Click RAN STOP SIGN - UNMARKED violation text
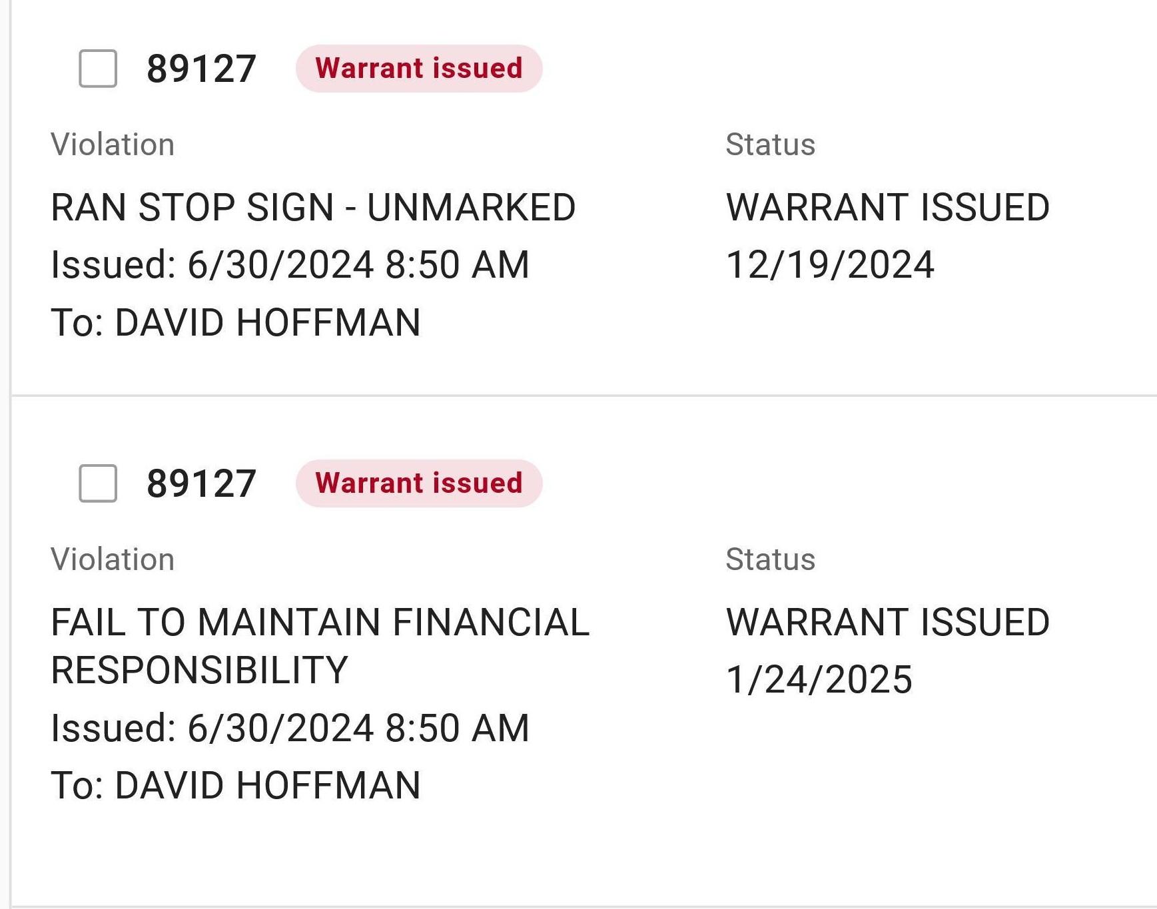1157x909 pixels. 313,207
